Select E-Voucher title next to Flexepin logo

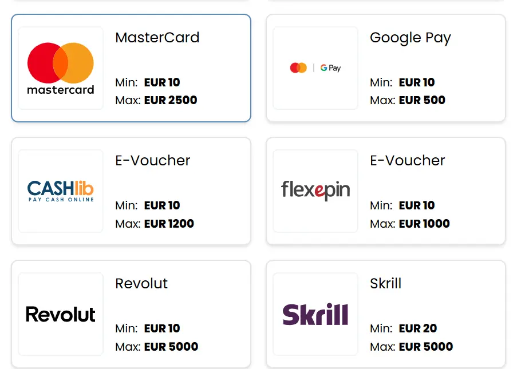coord(408,161)
